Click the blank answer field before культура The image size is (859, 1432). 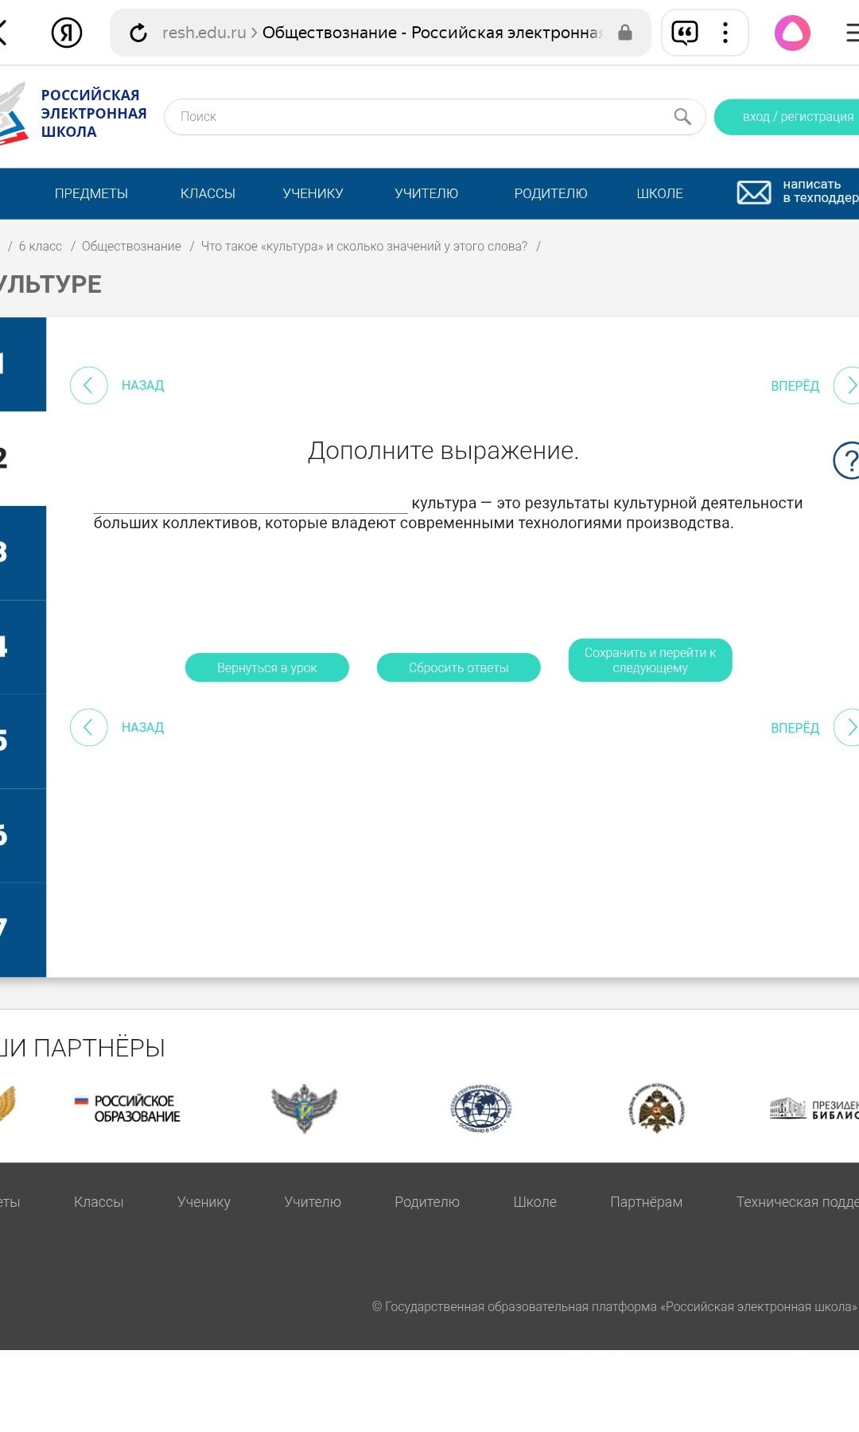tap(251, 503)
